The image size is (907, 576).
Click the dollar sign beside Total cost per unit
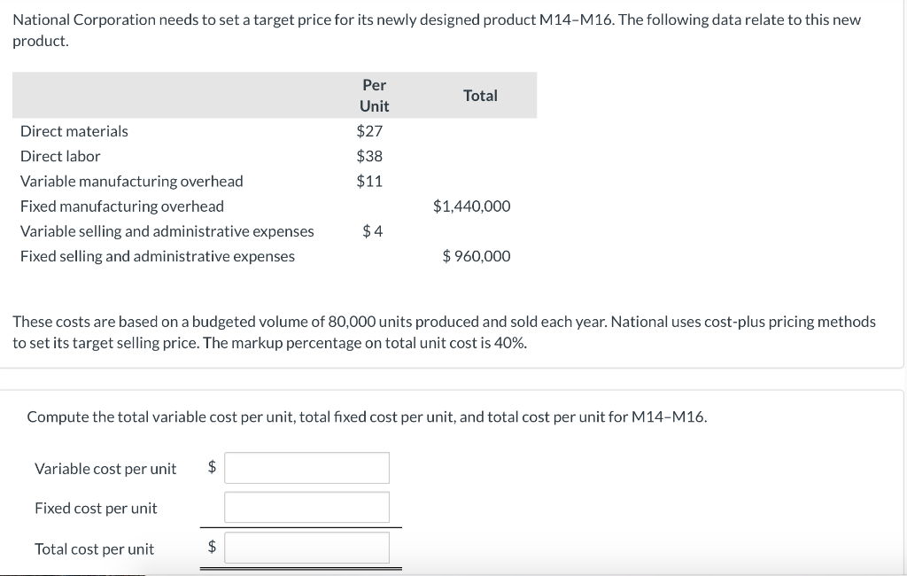[x=211, y=548]
